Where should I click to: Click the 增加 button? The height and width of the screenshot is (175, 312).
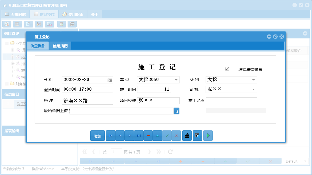click(x=97, y=135)
